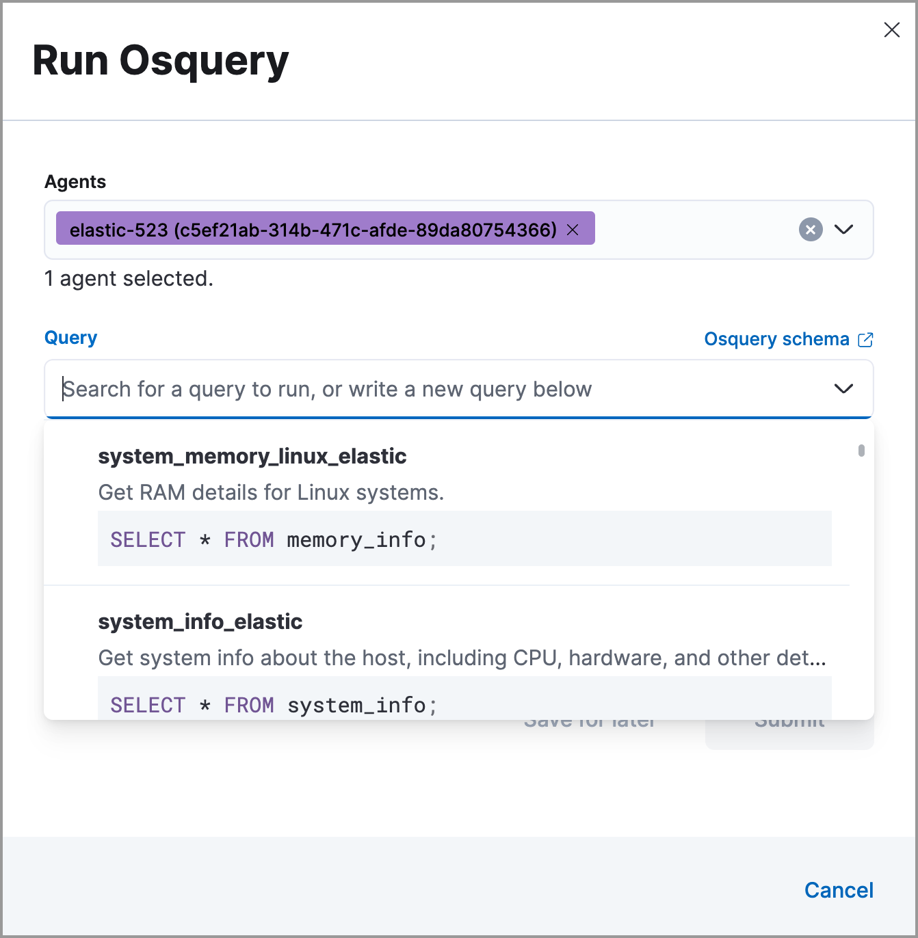Collapse the saved query dropdown chevron
Viewport: 918px width, 938px height.
[x=844, y=388]
